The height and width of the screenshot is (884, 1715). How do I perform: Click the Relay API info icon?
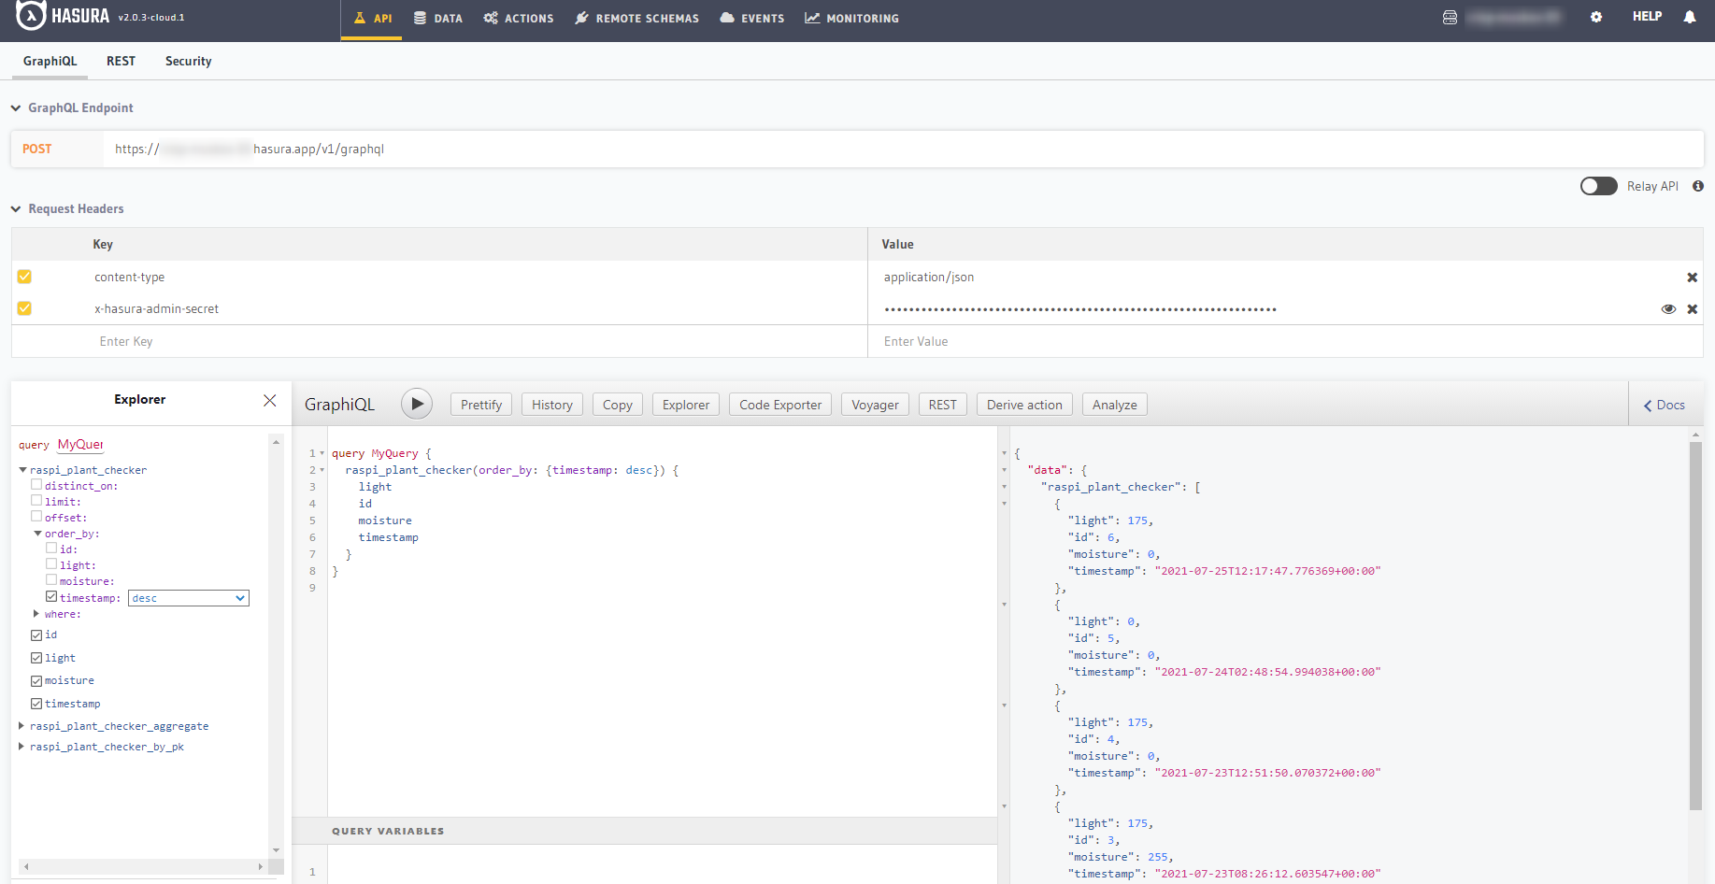[1698, 186]
